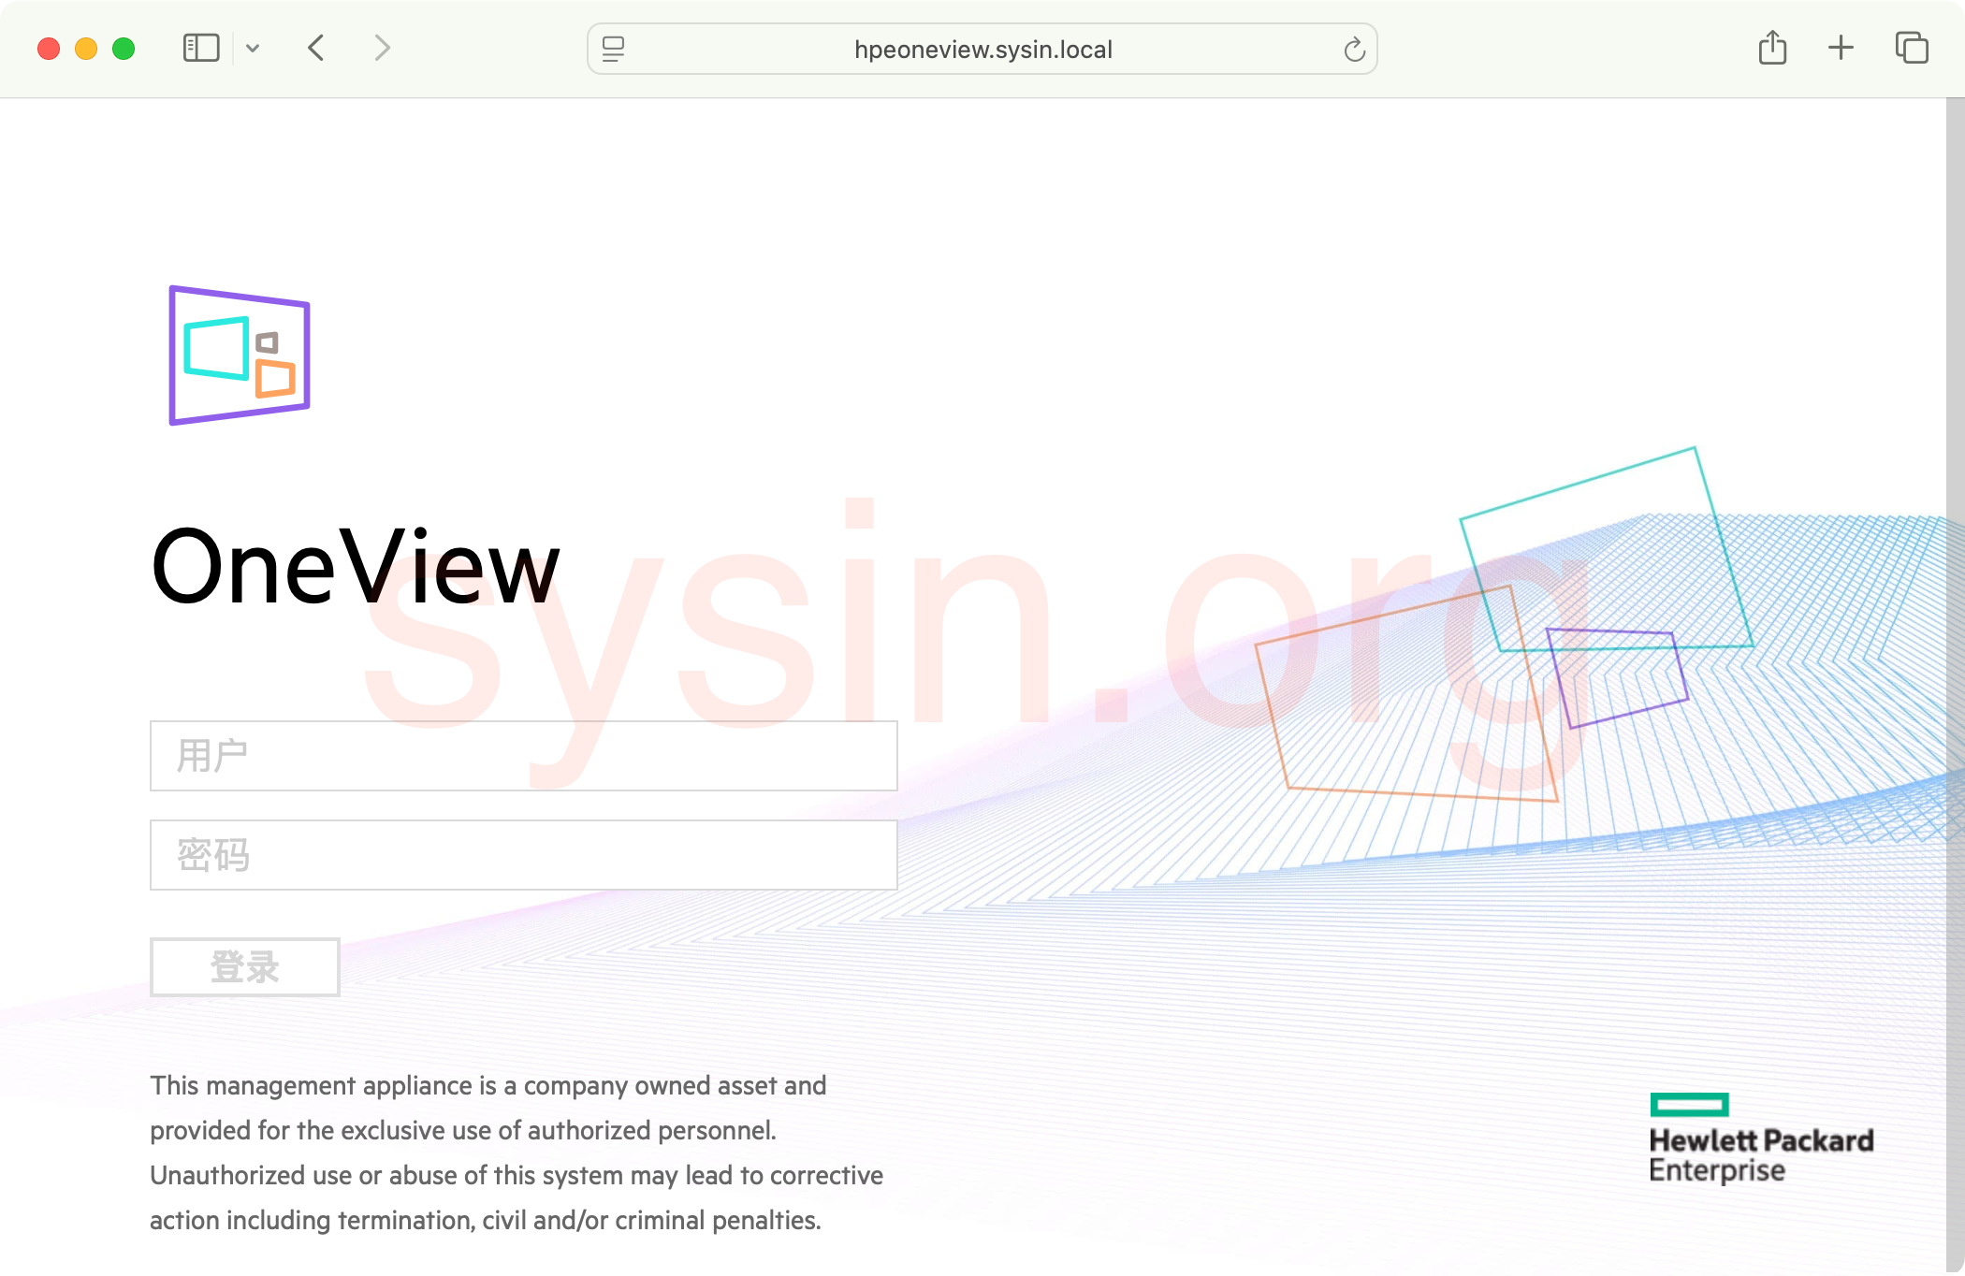Click the yellow minimize window button

point(86,49)
